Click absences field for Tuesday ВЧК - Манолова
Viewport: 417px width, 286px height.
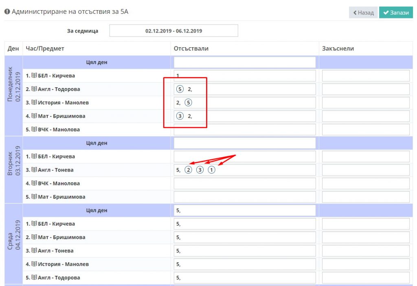[x=245, y=183]
